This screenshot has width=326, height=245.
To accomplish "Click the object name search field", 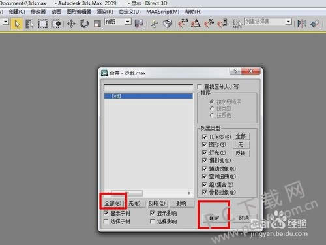I will coord(149,88).
